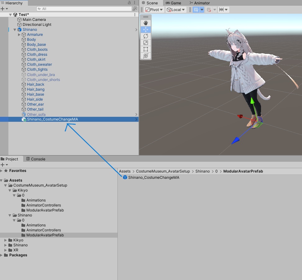This screenshot has height=280, width=302.
Task: Select the Transform tool
Action: pos(146,56)
